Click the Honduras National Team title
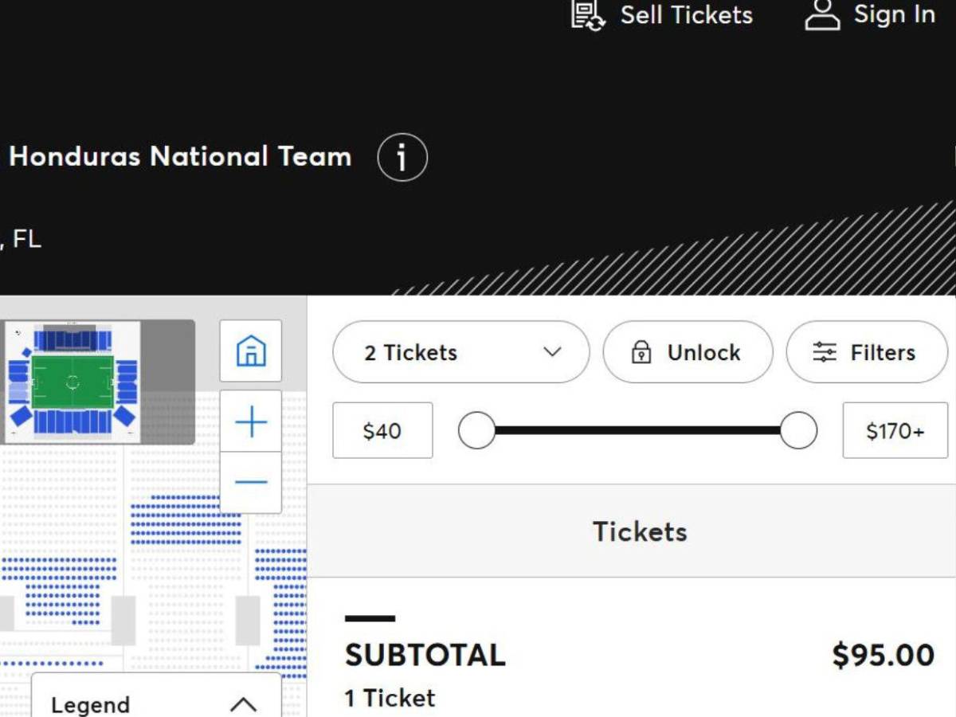The width and height of the screenshot is (956, 717). (179, 157)
